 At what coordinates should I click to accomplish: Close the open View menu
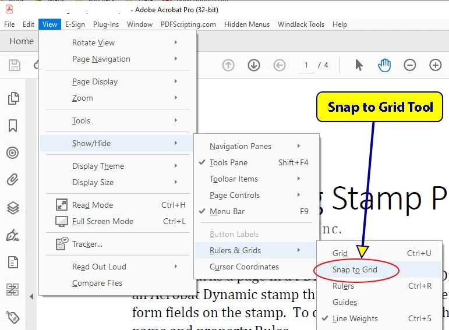50,24
